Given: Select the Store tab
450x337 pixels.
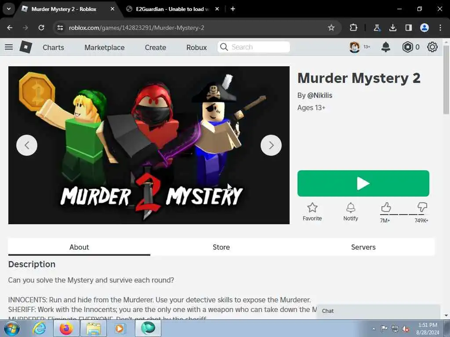Looking at the screenshot, I should [221, 247].
